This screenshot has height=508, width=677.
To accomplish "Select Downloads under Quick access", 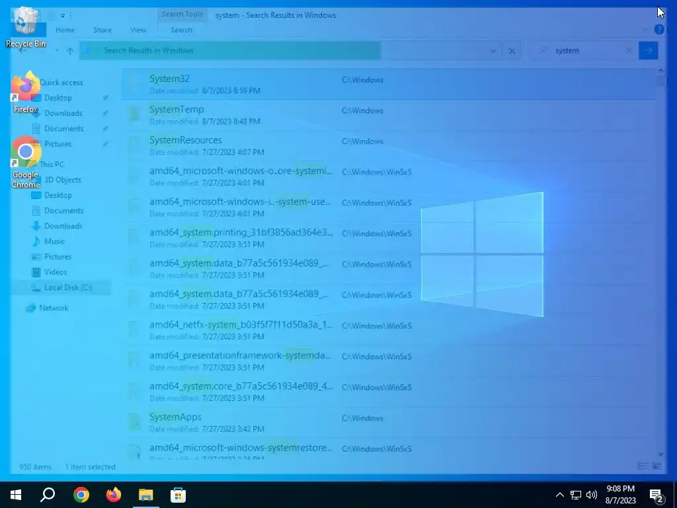I will (63, 113).
